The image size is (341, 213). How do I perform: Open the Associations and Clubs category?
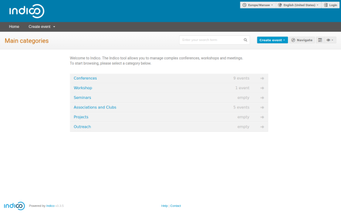coord(95,107)
